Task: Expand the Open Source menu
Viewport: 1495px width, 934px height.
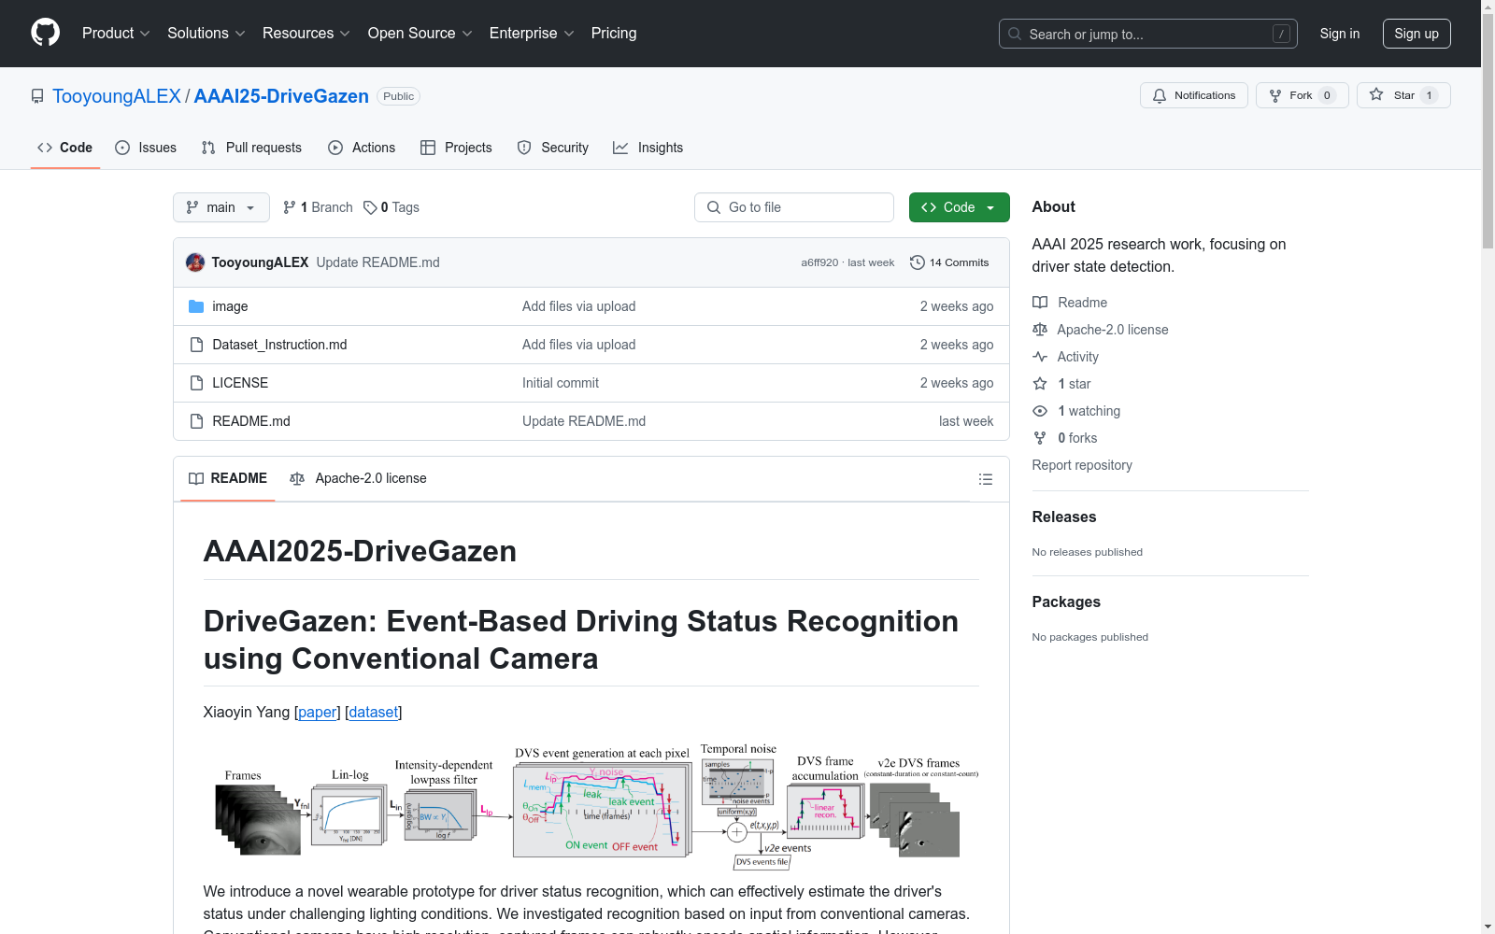Action: (x=420, y=33)
